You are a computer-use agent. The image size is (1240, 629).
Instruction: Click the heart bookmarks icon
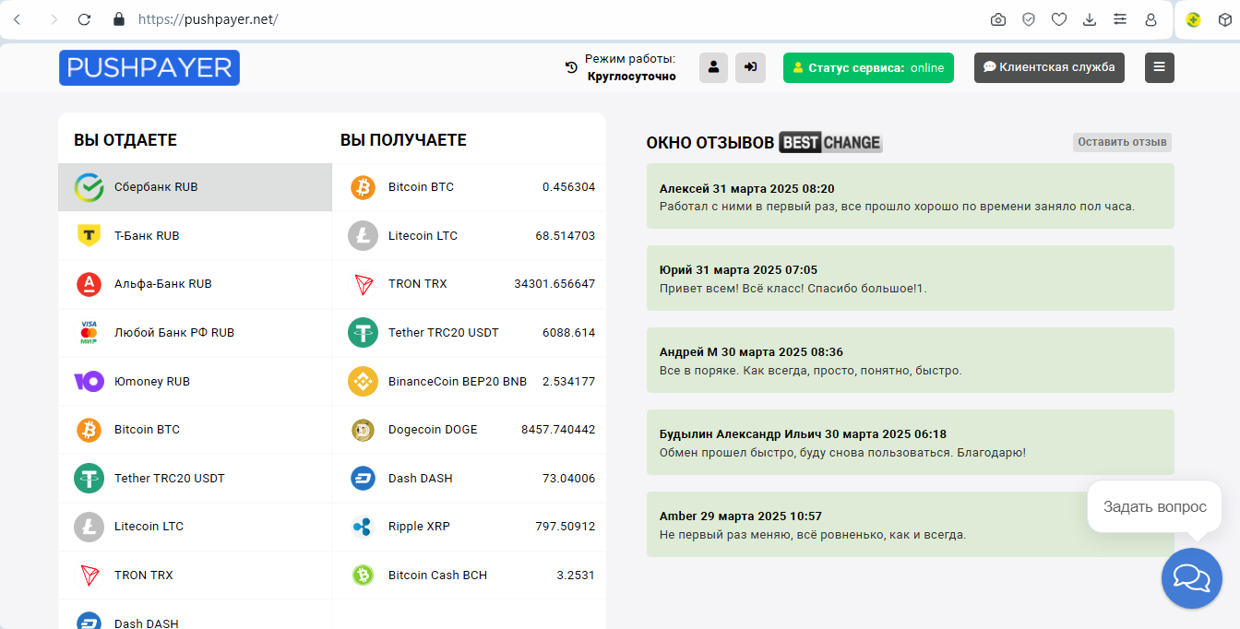(x=1059, y=19)
